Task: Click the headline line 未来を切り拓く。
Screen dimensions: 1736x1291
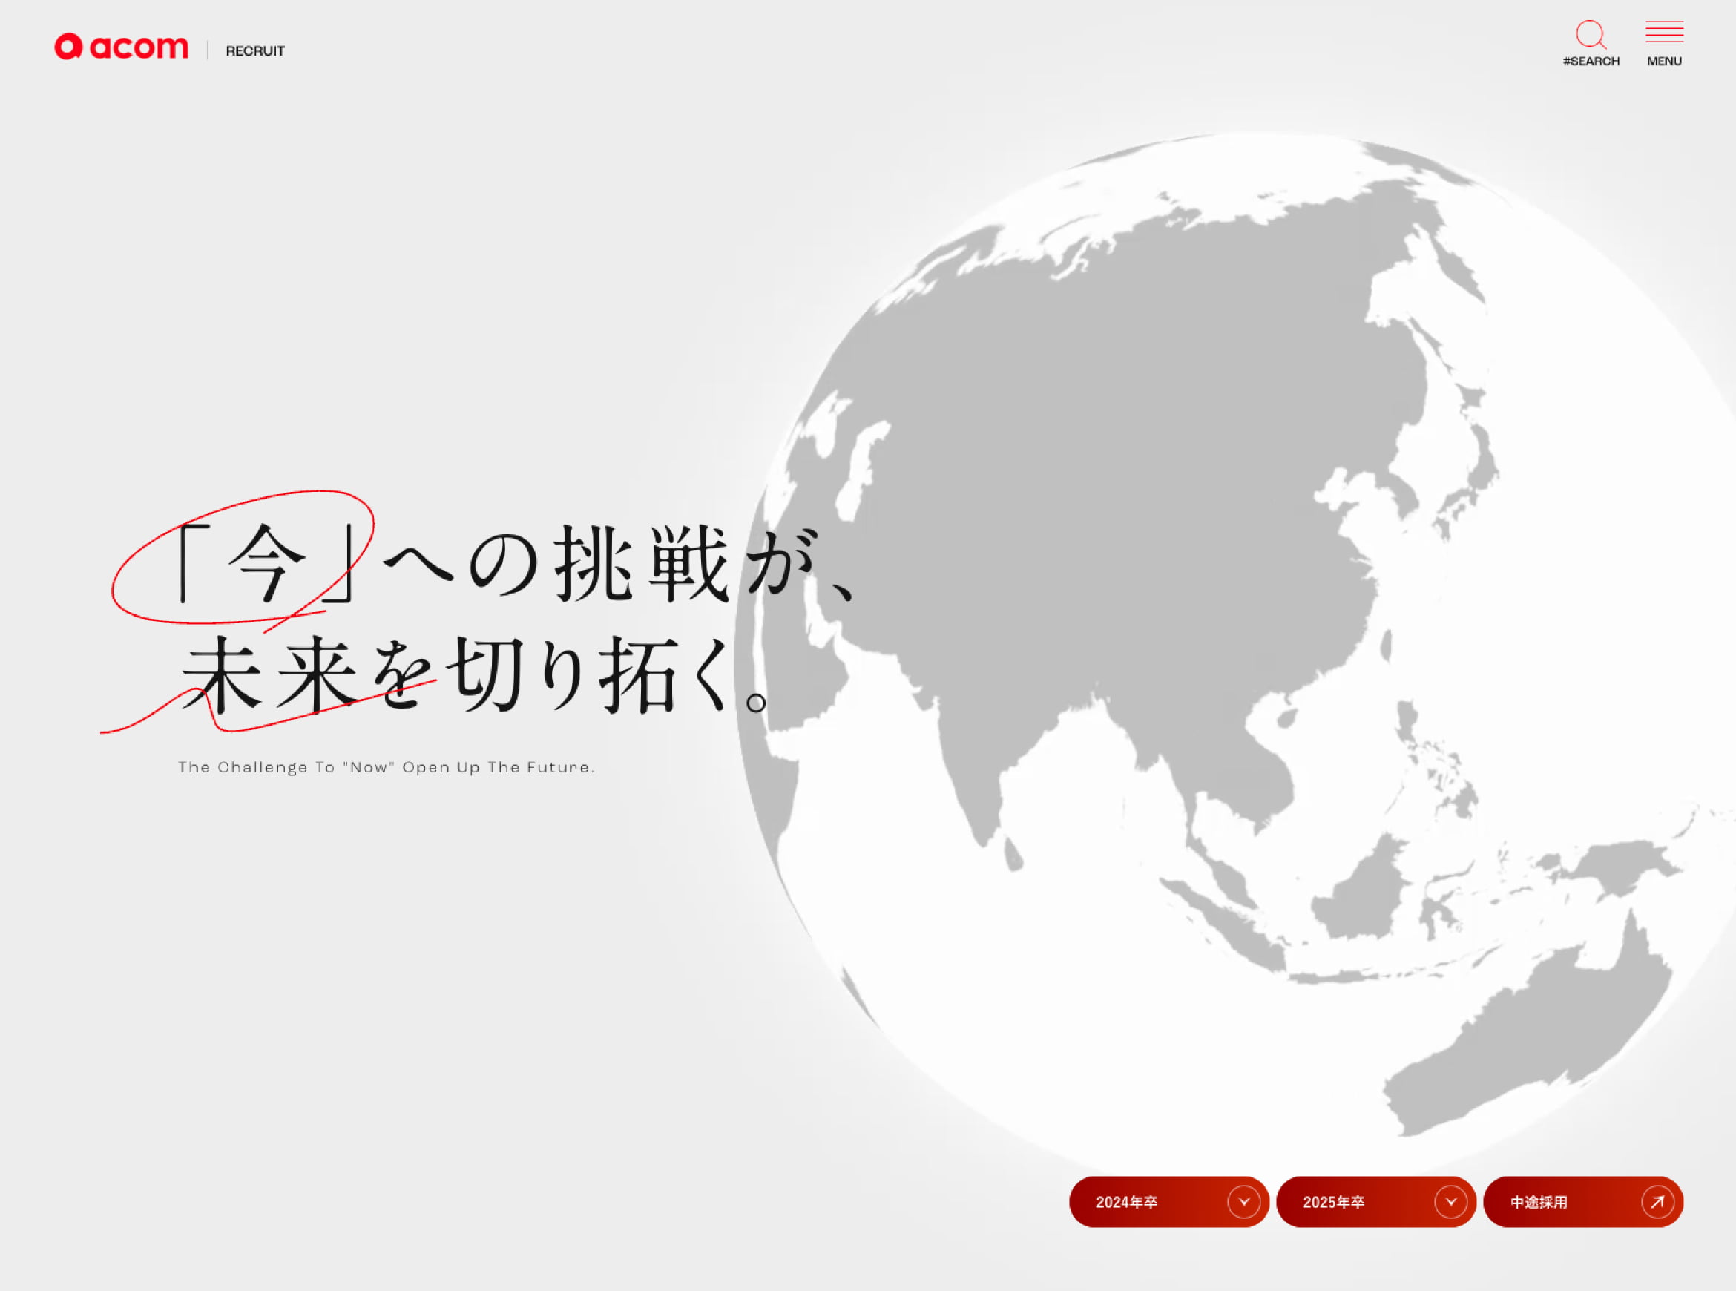Action: 475,674
